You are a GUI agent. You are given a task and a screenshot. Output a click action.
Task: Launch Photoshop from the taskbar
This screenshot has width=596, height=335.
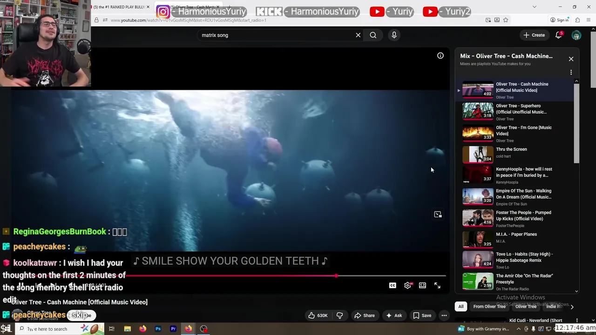(x=158, y=329)
